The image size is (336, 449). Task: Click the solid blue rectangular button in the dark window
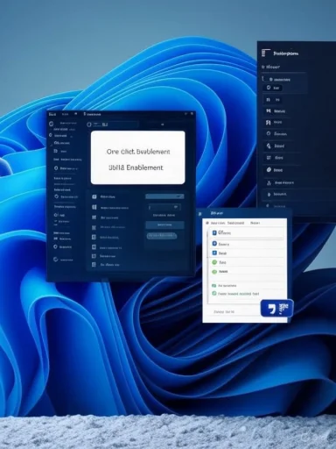[x=164, y=224]
